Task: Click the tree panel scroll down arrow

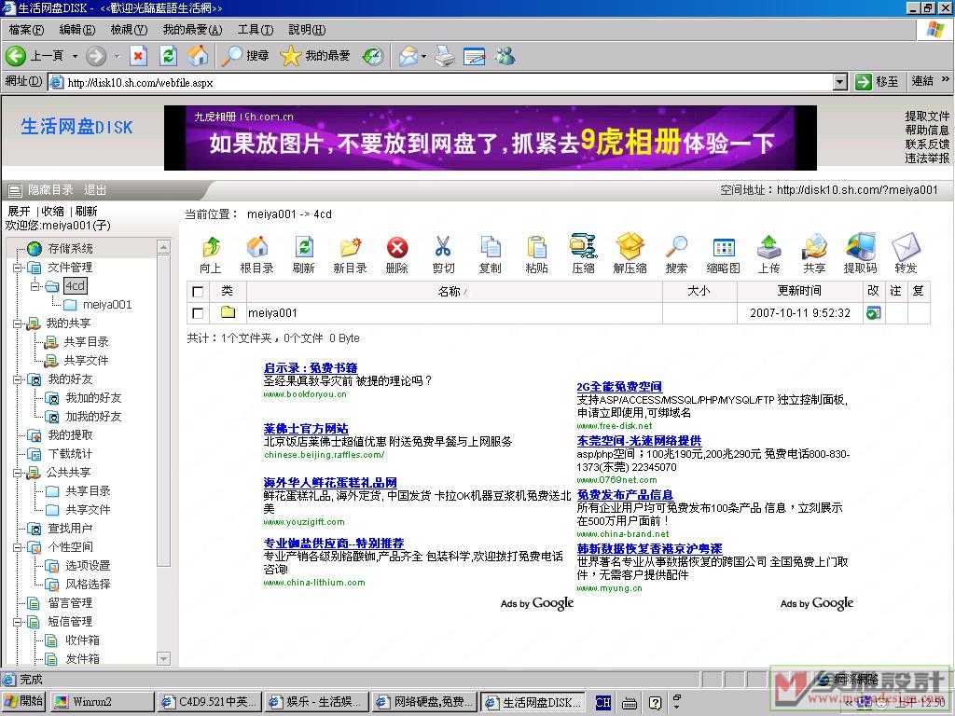Action: (163, 658)
